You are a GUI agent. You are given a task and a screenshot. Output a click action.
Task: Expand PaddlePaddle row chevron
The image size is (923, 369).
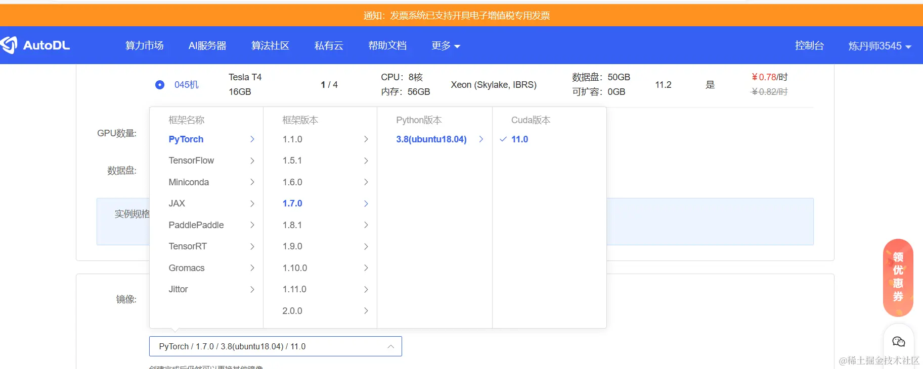coord(252,225)
